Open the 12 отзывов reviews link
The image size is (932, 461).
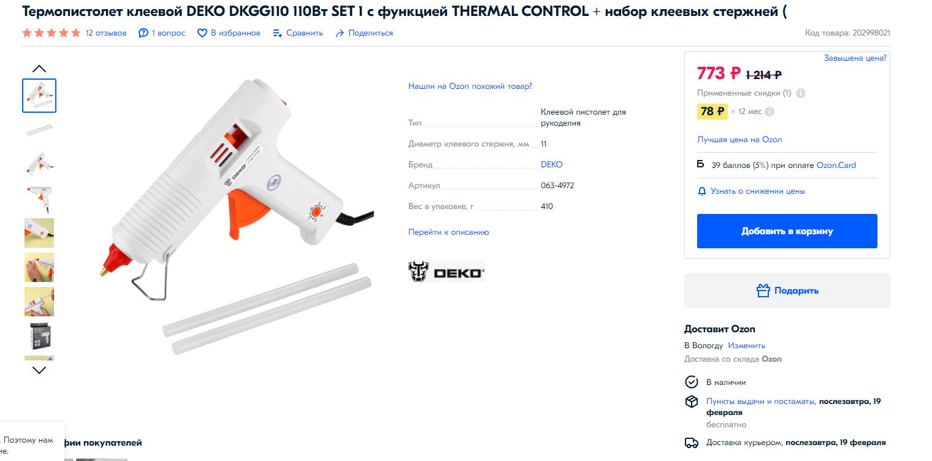(x=106, y=33)
